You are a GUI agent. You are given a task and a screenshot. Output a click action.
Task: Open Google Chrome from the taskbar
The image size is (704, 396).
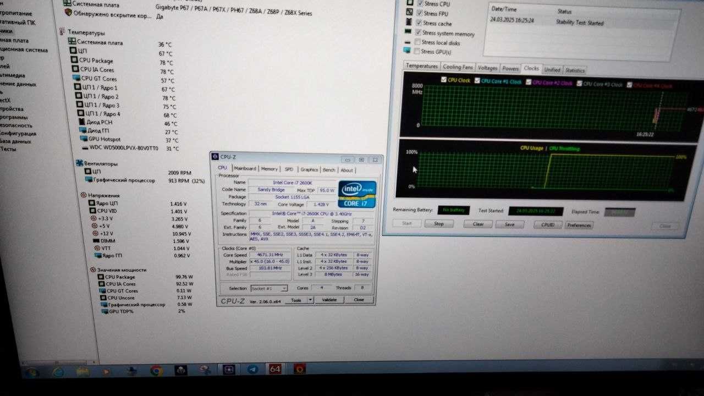point(156,371)
